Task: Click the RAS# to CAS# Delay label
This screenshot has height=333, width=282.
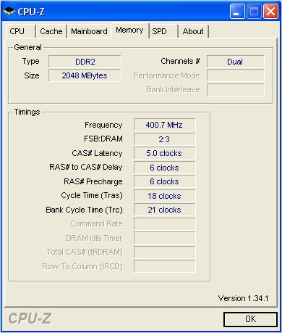Action: click(x=86, y=167)
